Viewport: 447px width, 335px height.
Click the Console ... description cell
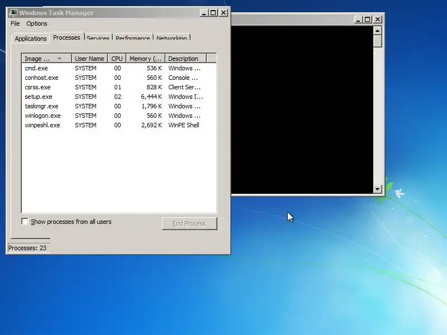coord(183,78)
